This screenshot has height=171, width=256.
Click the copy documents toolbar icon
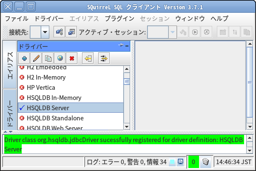point(247,32)
